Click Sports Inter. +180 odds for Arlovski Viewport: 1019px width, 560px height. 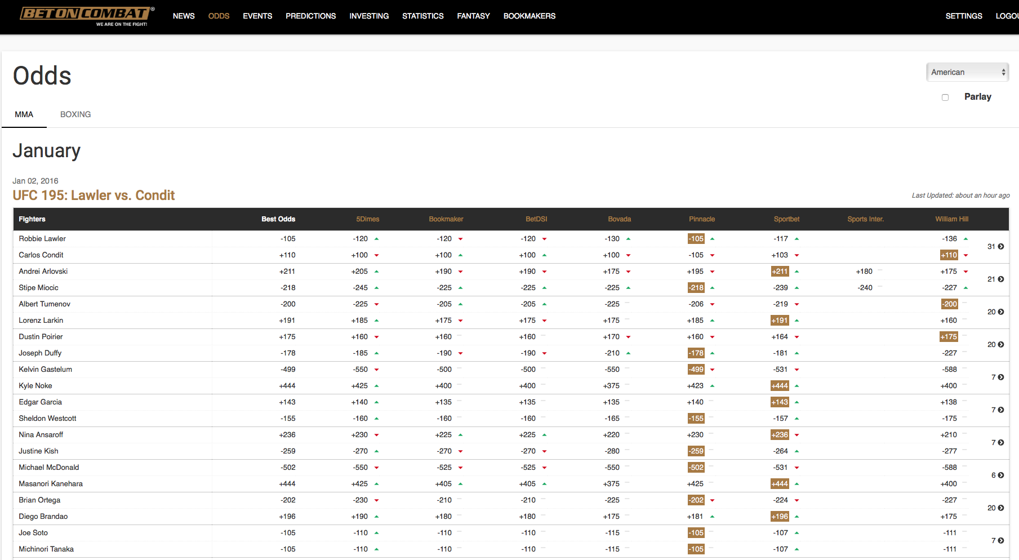(864, 272)
